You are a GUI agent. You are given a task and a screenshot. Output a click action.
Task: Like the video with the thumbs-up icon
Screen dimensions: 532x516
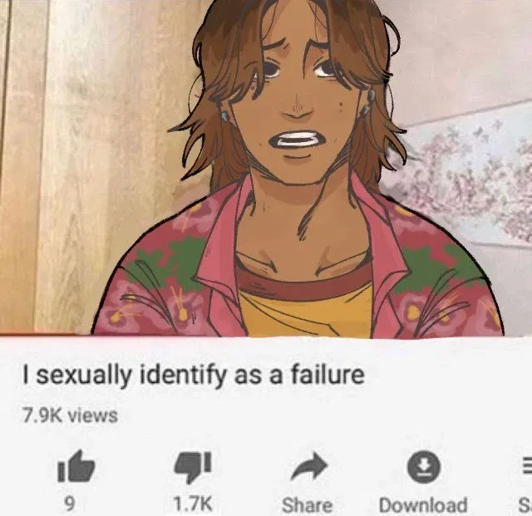[x=76, y=466]
